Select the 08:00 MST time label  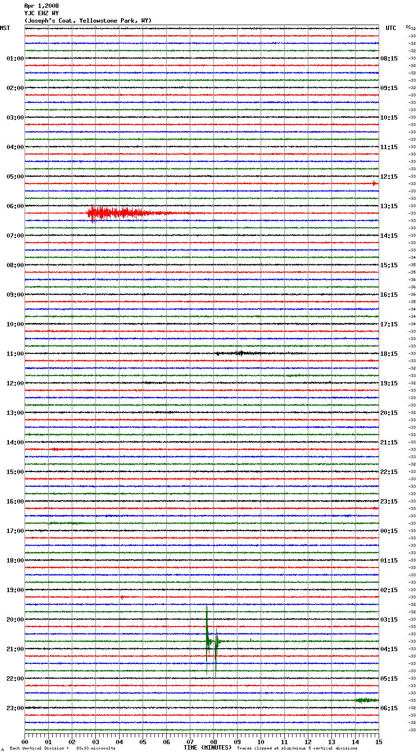tap(15, 265)
